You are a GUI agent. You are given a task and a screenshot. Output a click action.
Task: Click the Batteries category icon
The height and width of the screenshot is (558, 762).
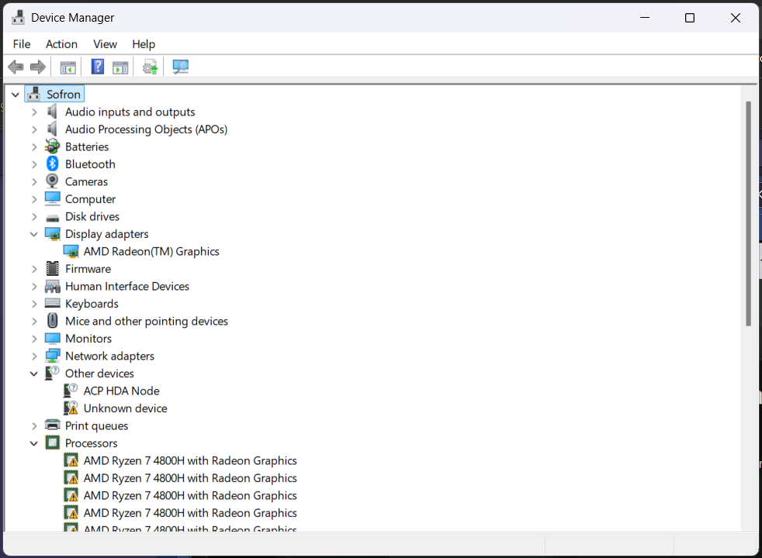(52, 146)
